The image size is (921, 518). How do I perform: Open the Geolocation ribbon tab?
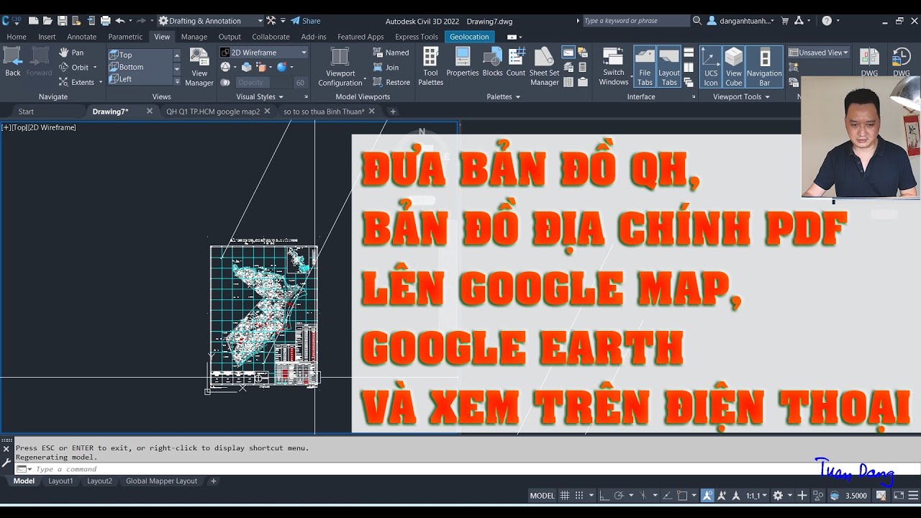pyautogui.click(x=469, y=37)
